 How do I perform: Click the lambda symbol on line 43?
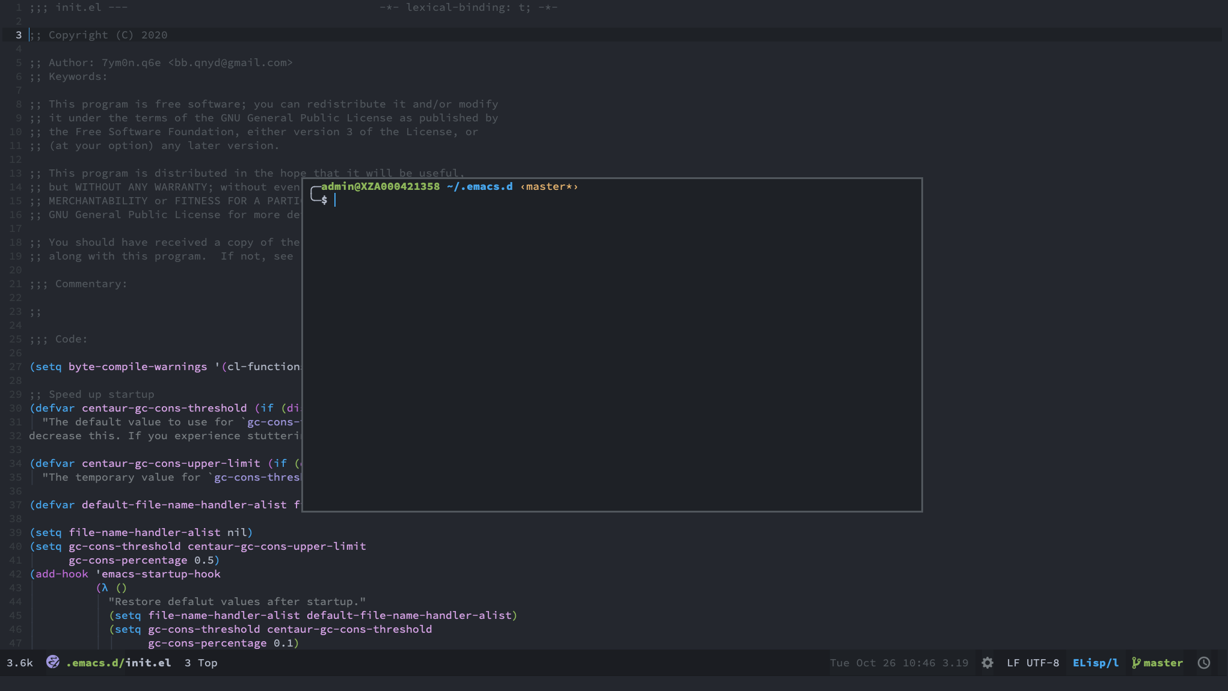tap(105, 588)
